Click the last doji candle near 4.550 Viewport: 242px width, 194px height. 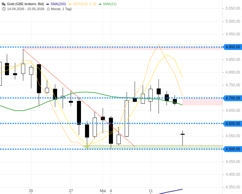182,134
